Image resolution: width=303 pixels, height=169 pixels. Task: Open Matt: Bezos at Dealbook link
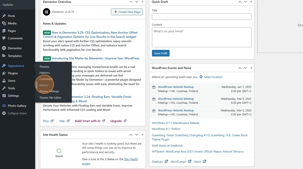167,146
